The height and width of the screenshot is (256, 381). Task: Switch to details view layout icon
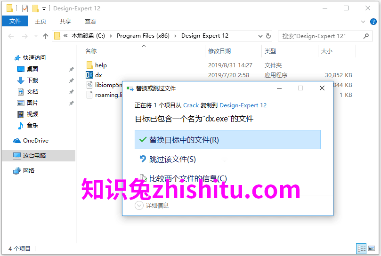click(x=361, y=248)
